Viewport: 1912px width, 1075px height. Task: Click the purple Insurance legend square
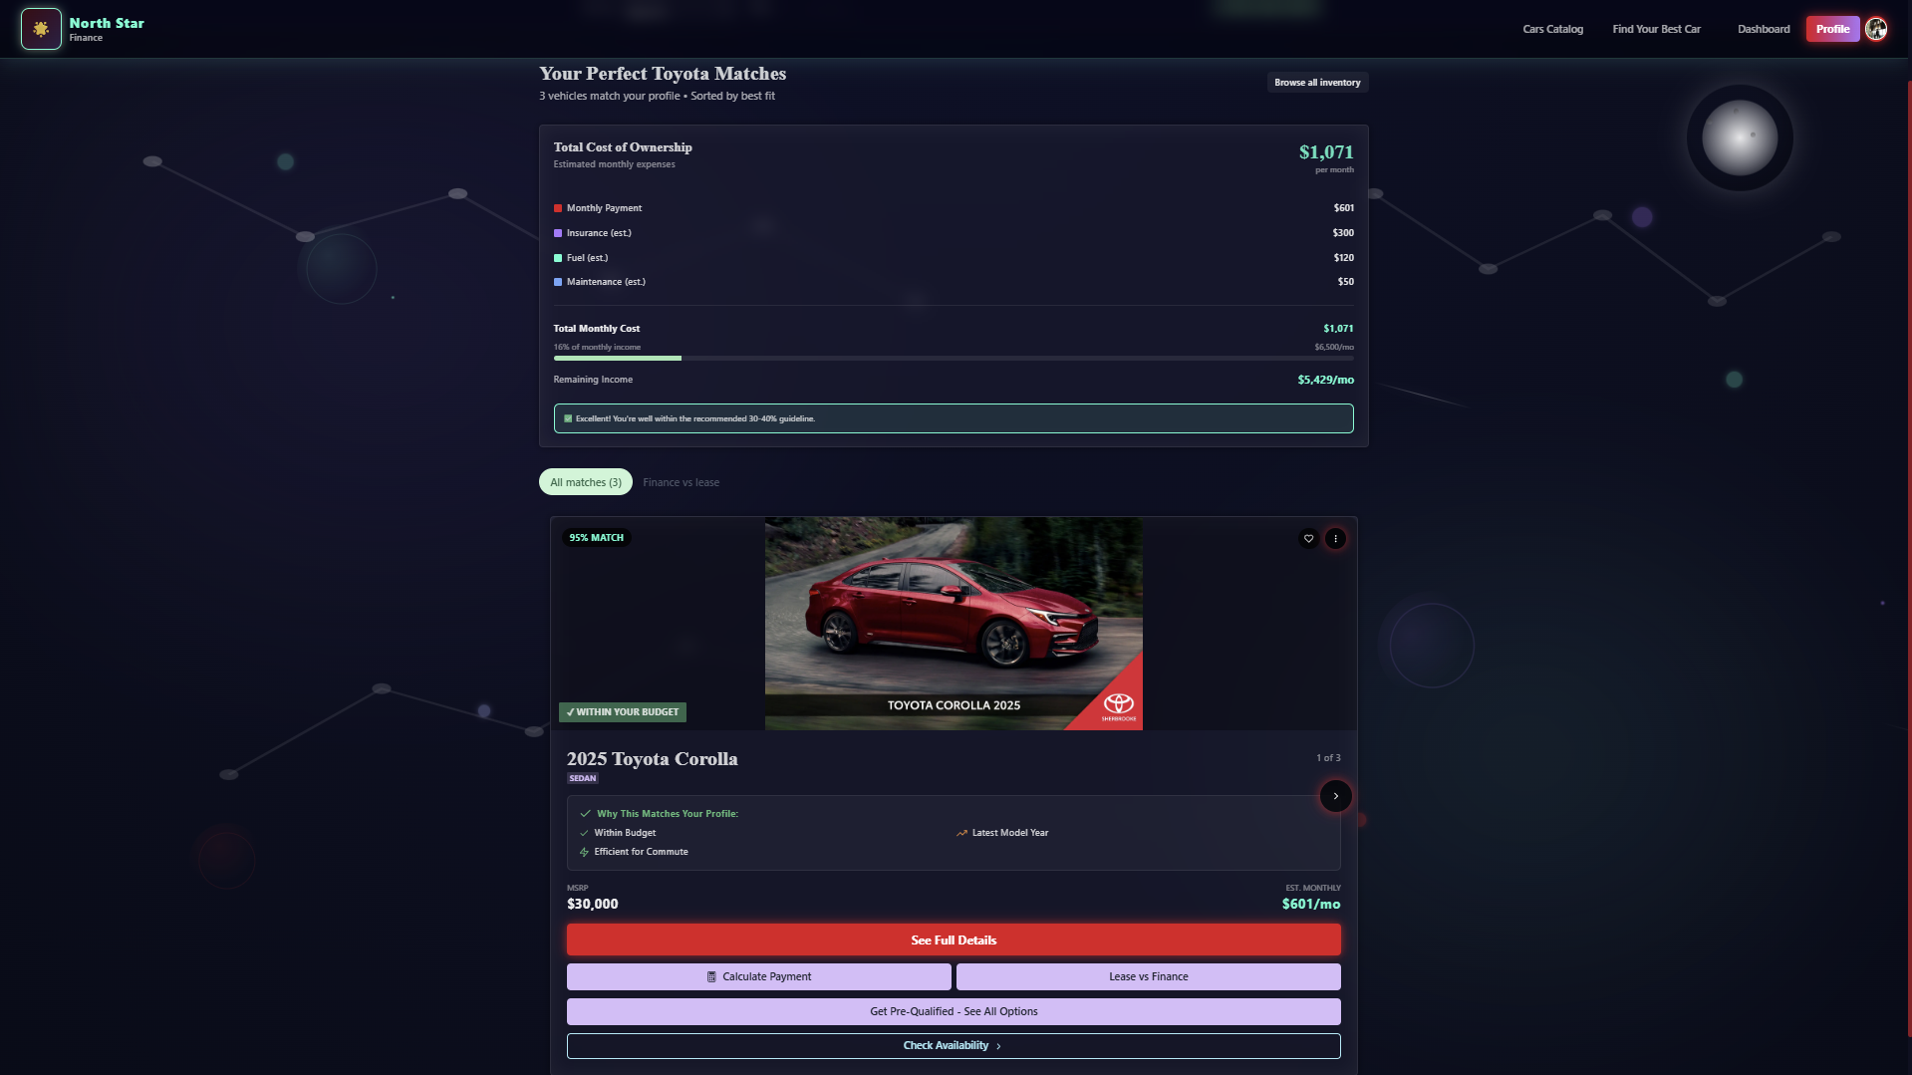[x=558, y=233]
